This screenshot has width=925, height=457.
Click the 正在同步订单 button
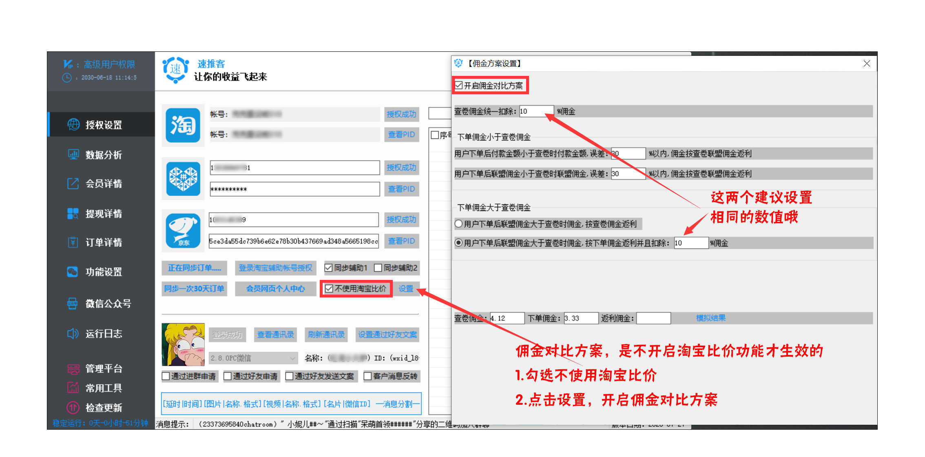[195, 268]
